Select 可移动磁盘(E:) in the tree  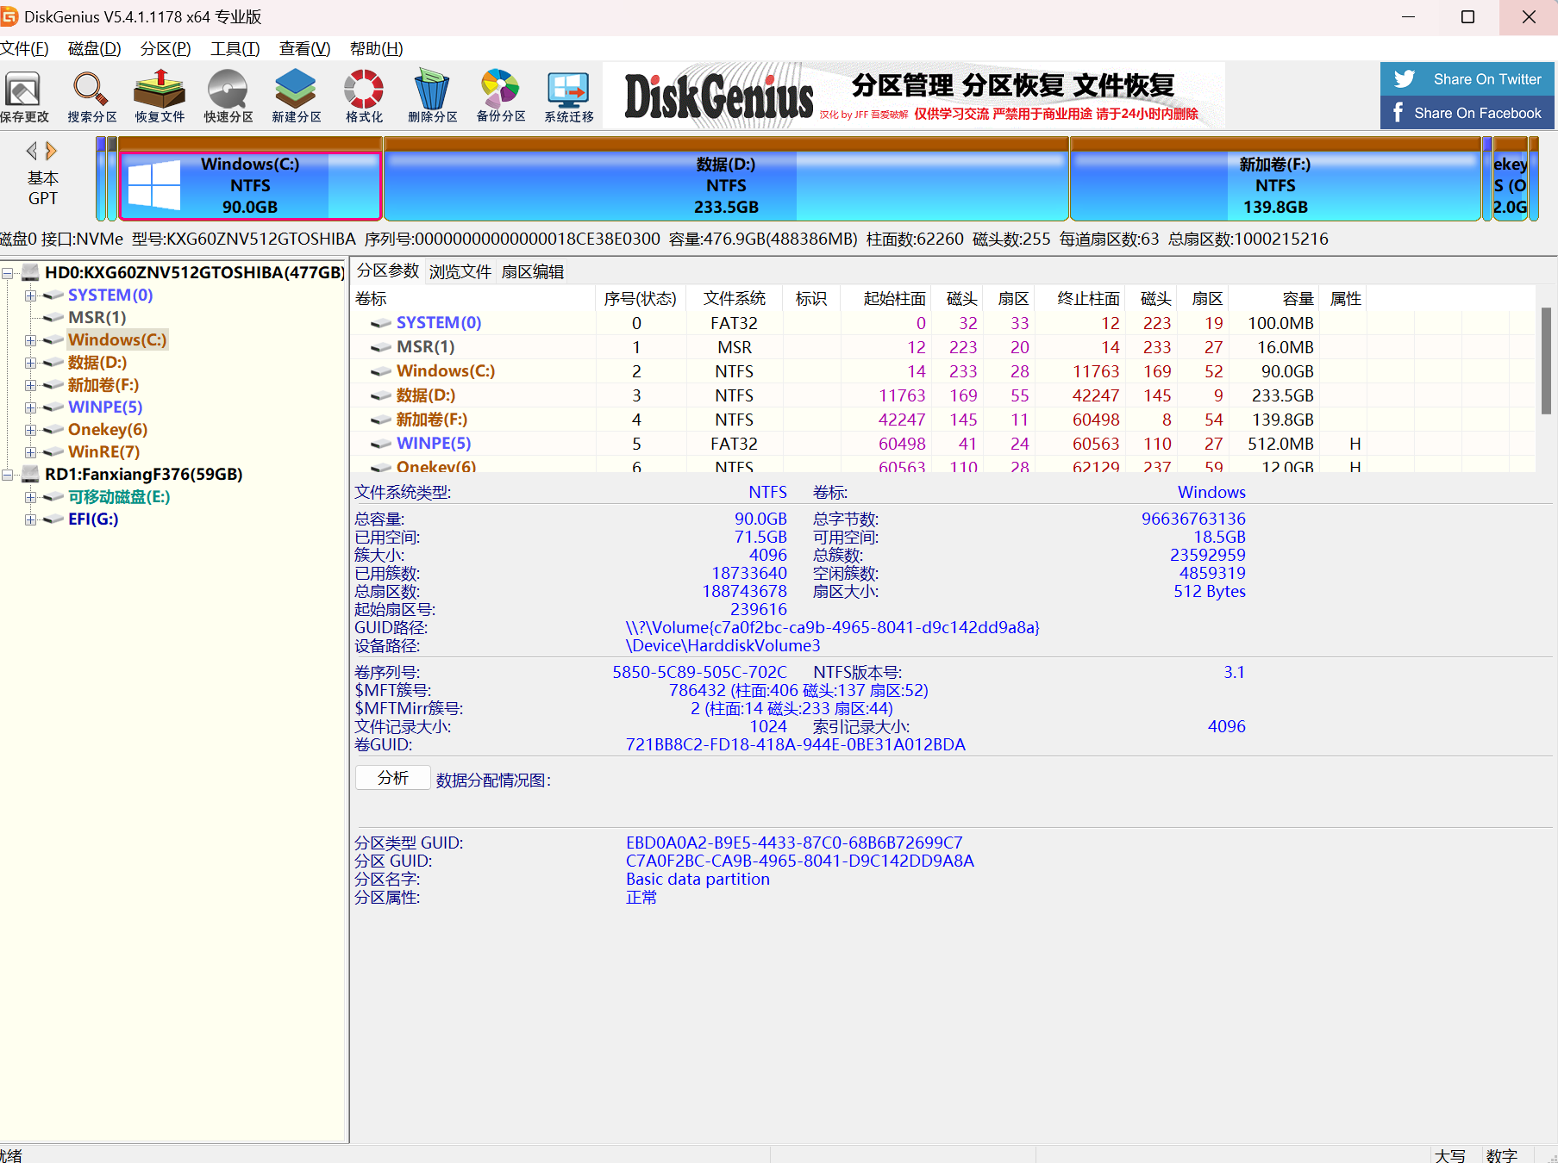pyautogui.click(x=119, y=497)
